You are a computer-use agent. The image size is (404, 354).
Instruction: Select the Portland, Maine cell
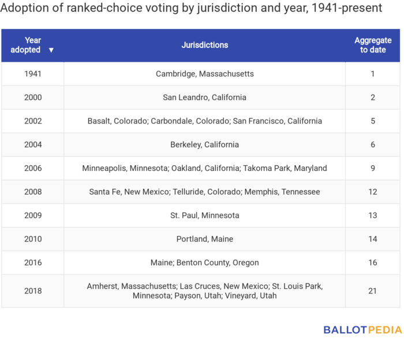(204, 239)
